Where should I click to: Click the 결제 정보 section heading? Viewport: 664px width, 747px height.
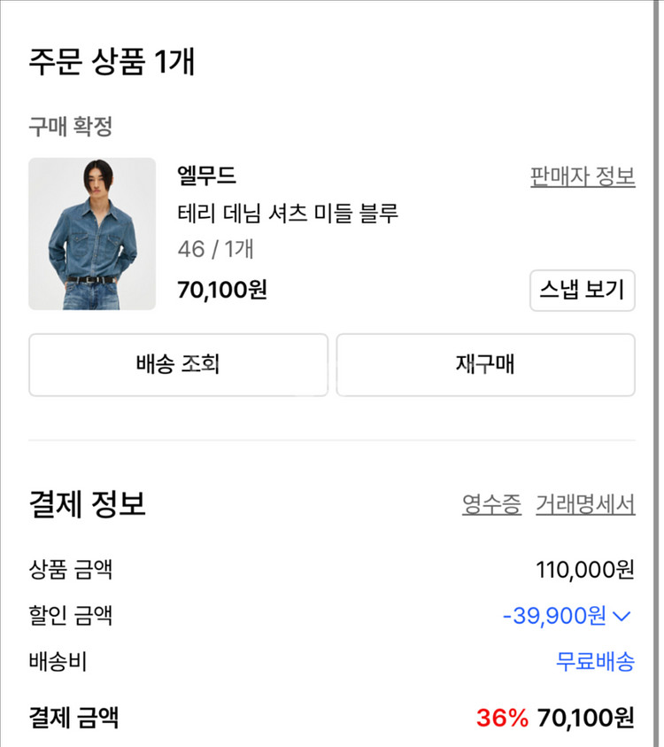coord(88,504)
